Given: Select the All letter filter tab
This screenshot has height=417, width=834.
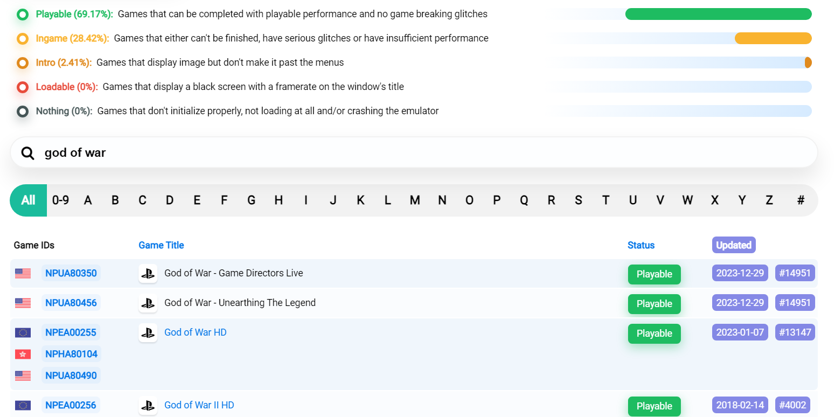Looking at the screenshot, I should [28, 200].
